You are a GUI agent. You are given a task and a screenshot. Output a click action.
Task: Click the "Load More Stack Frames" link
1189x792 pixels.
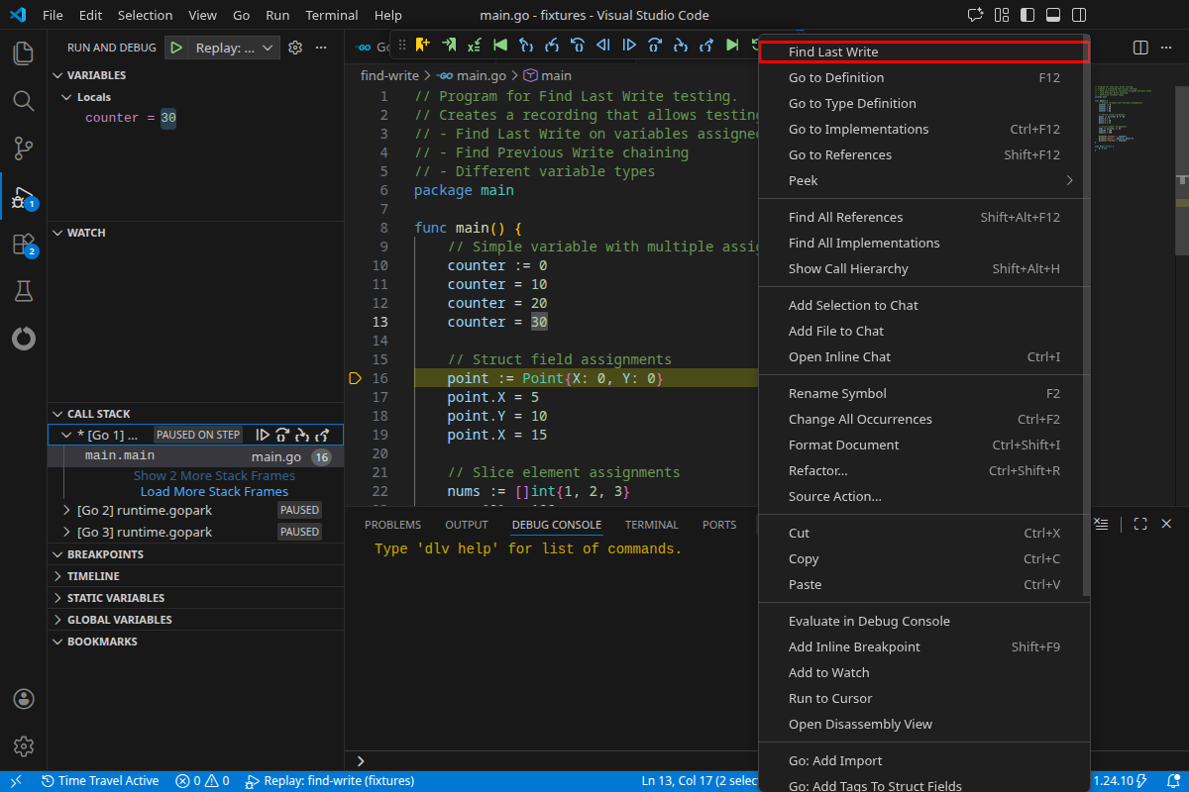214,491
